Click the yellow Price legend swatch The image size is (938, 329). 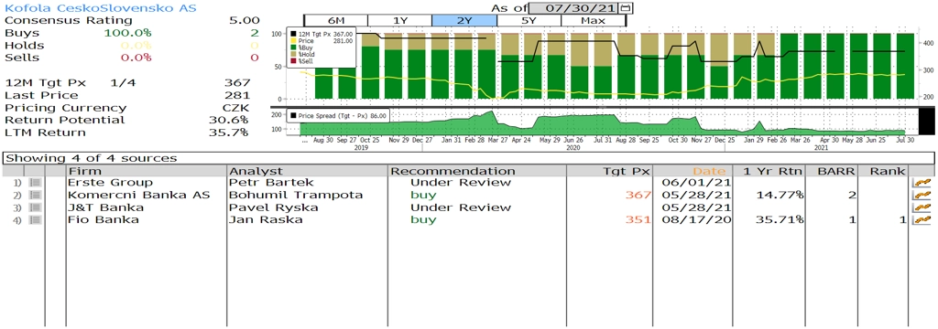point(292,41)
